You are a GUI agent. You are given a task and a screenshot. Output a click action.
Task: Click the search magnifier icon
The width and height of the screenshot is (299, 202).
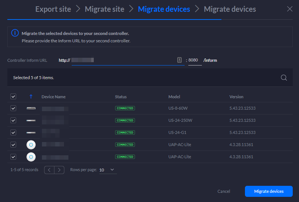tap(284, 78)
